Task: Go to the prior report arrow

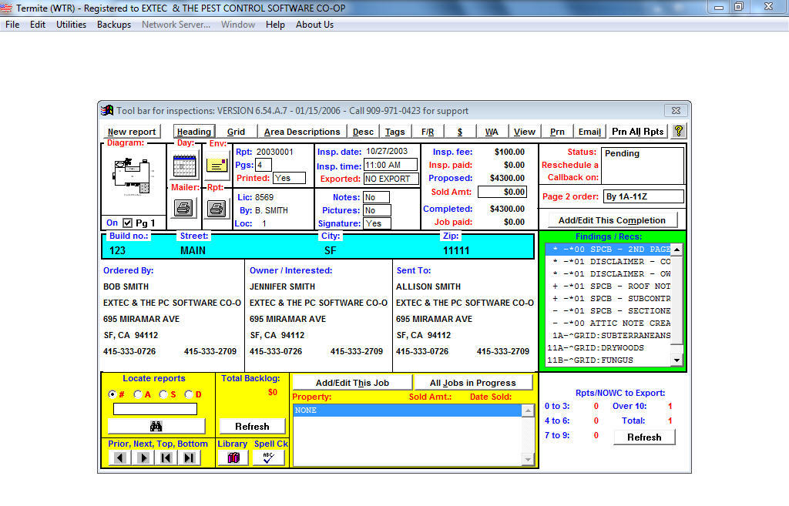Action: coord(119,457)
